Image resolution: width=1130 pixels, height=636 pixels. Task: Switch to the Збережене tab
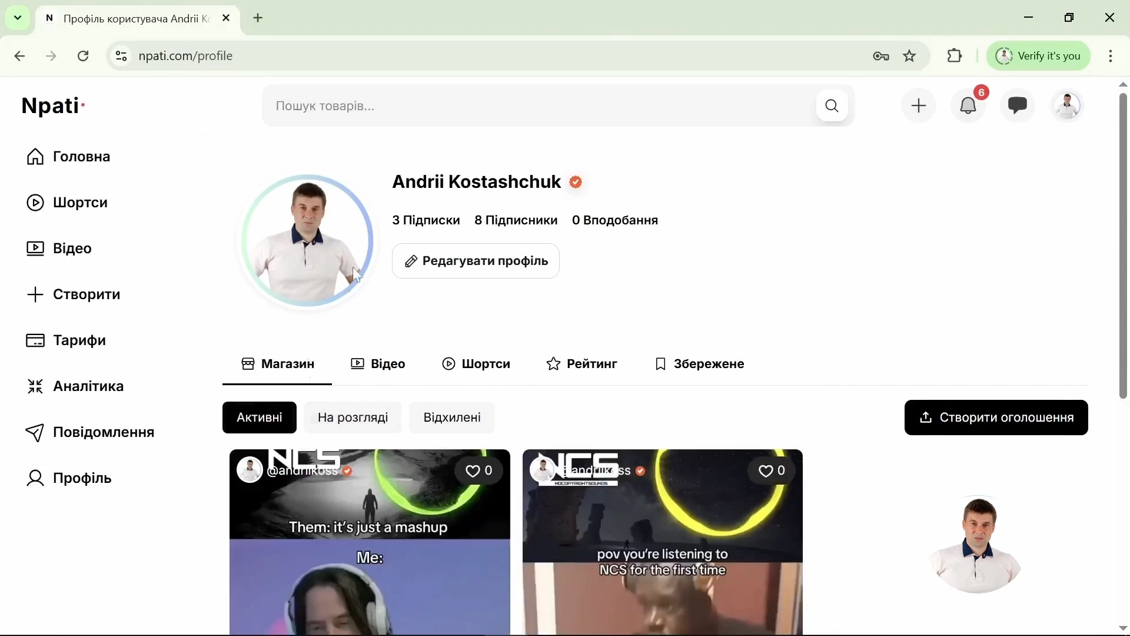pos(699,365)
